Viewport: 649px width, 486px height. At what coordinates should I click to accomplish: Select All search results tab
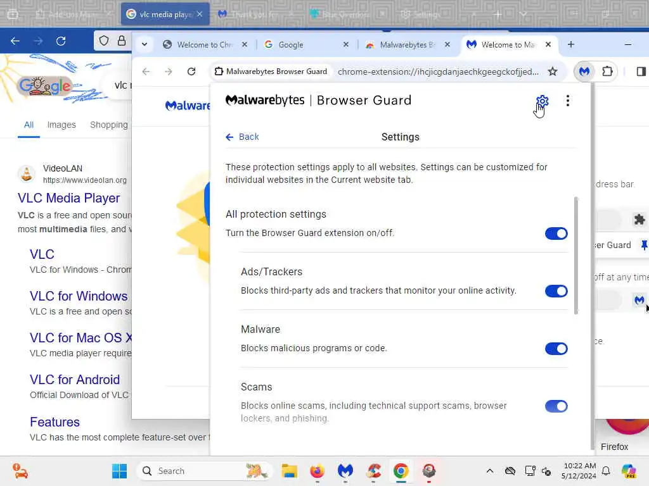(x=29, y=125)
